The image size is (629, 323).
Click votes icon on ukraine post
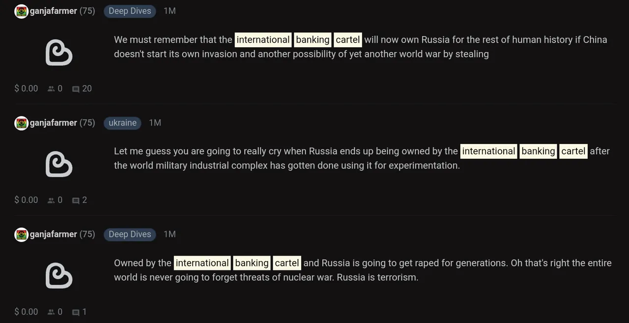pos(51,201)
